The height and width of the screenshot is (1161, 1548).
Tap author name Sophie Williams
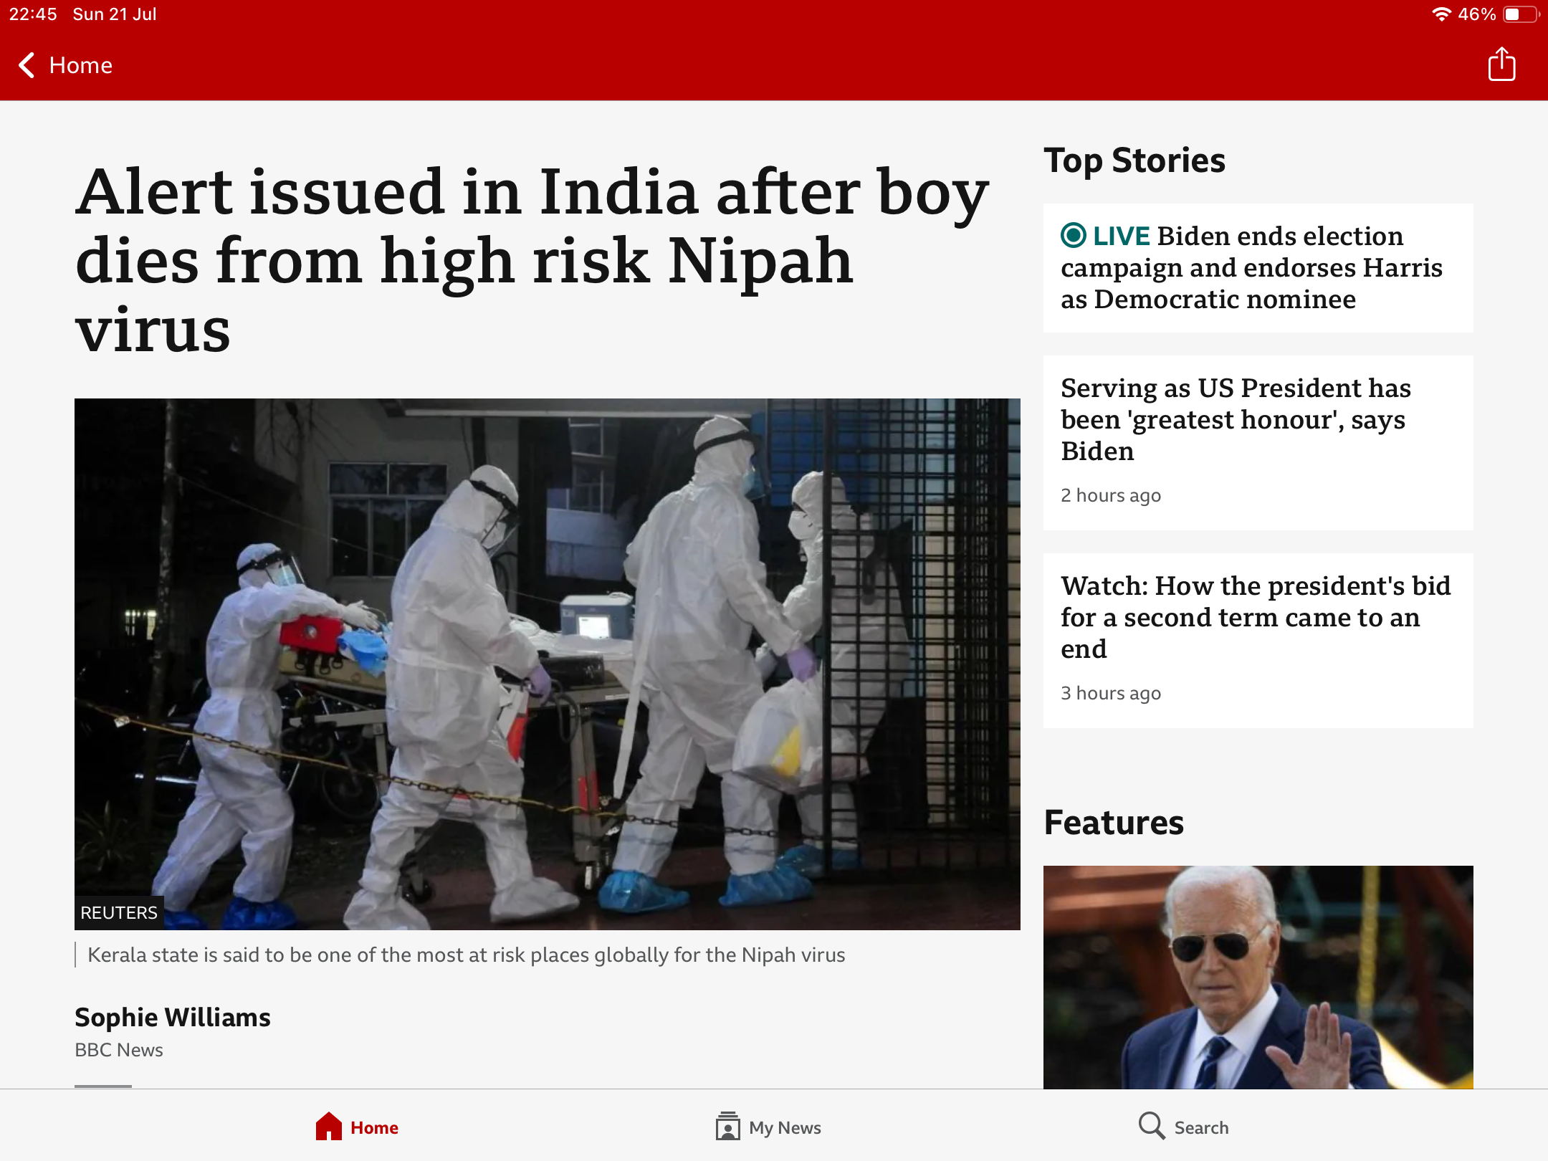coord(173,1017)
